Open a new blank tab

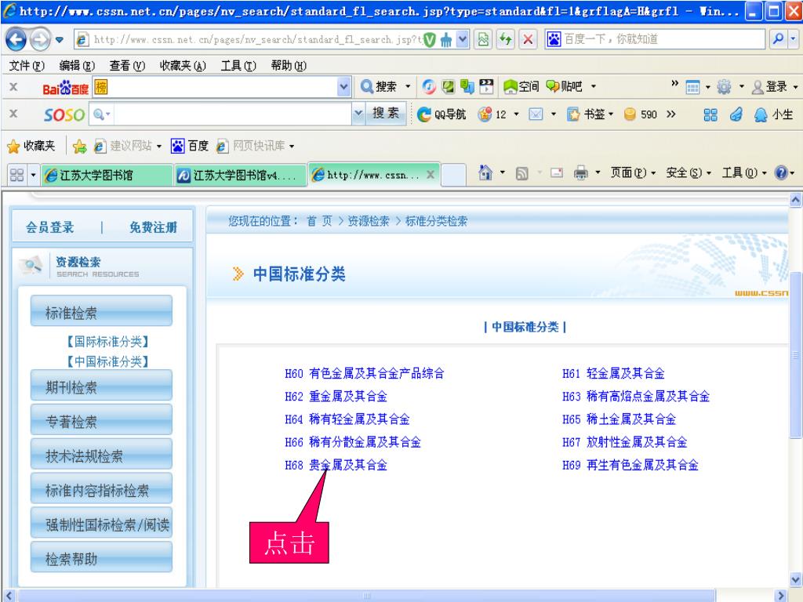[453, 175]
